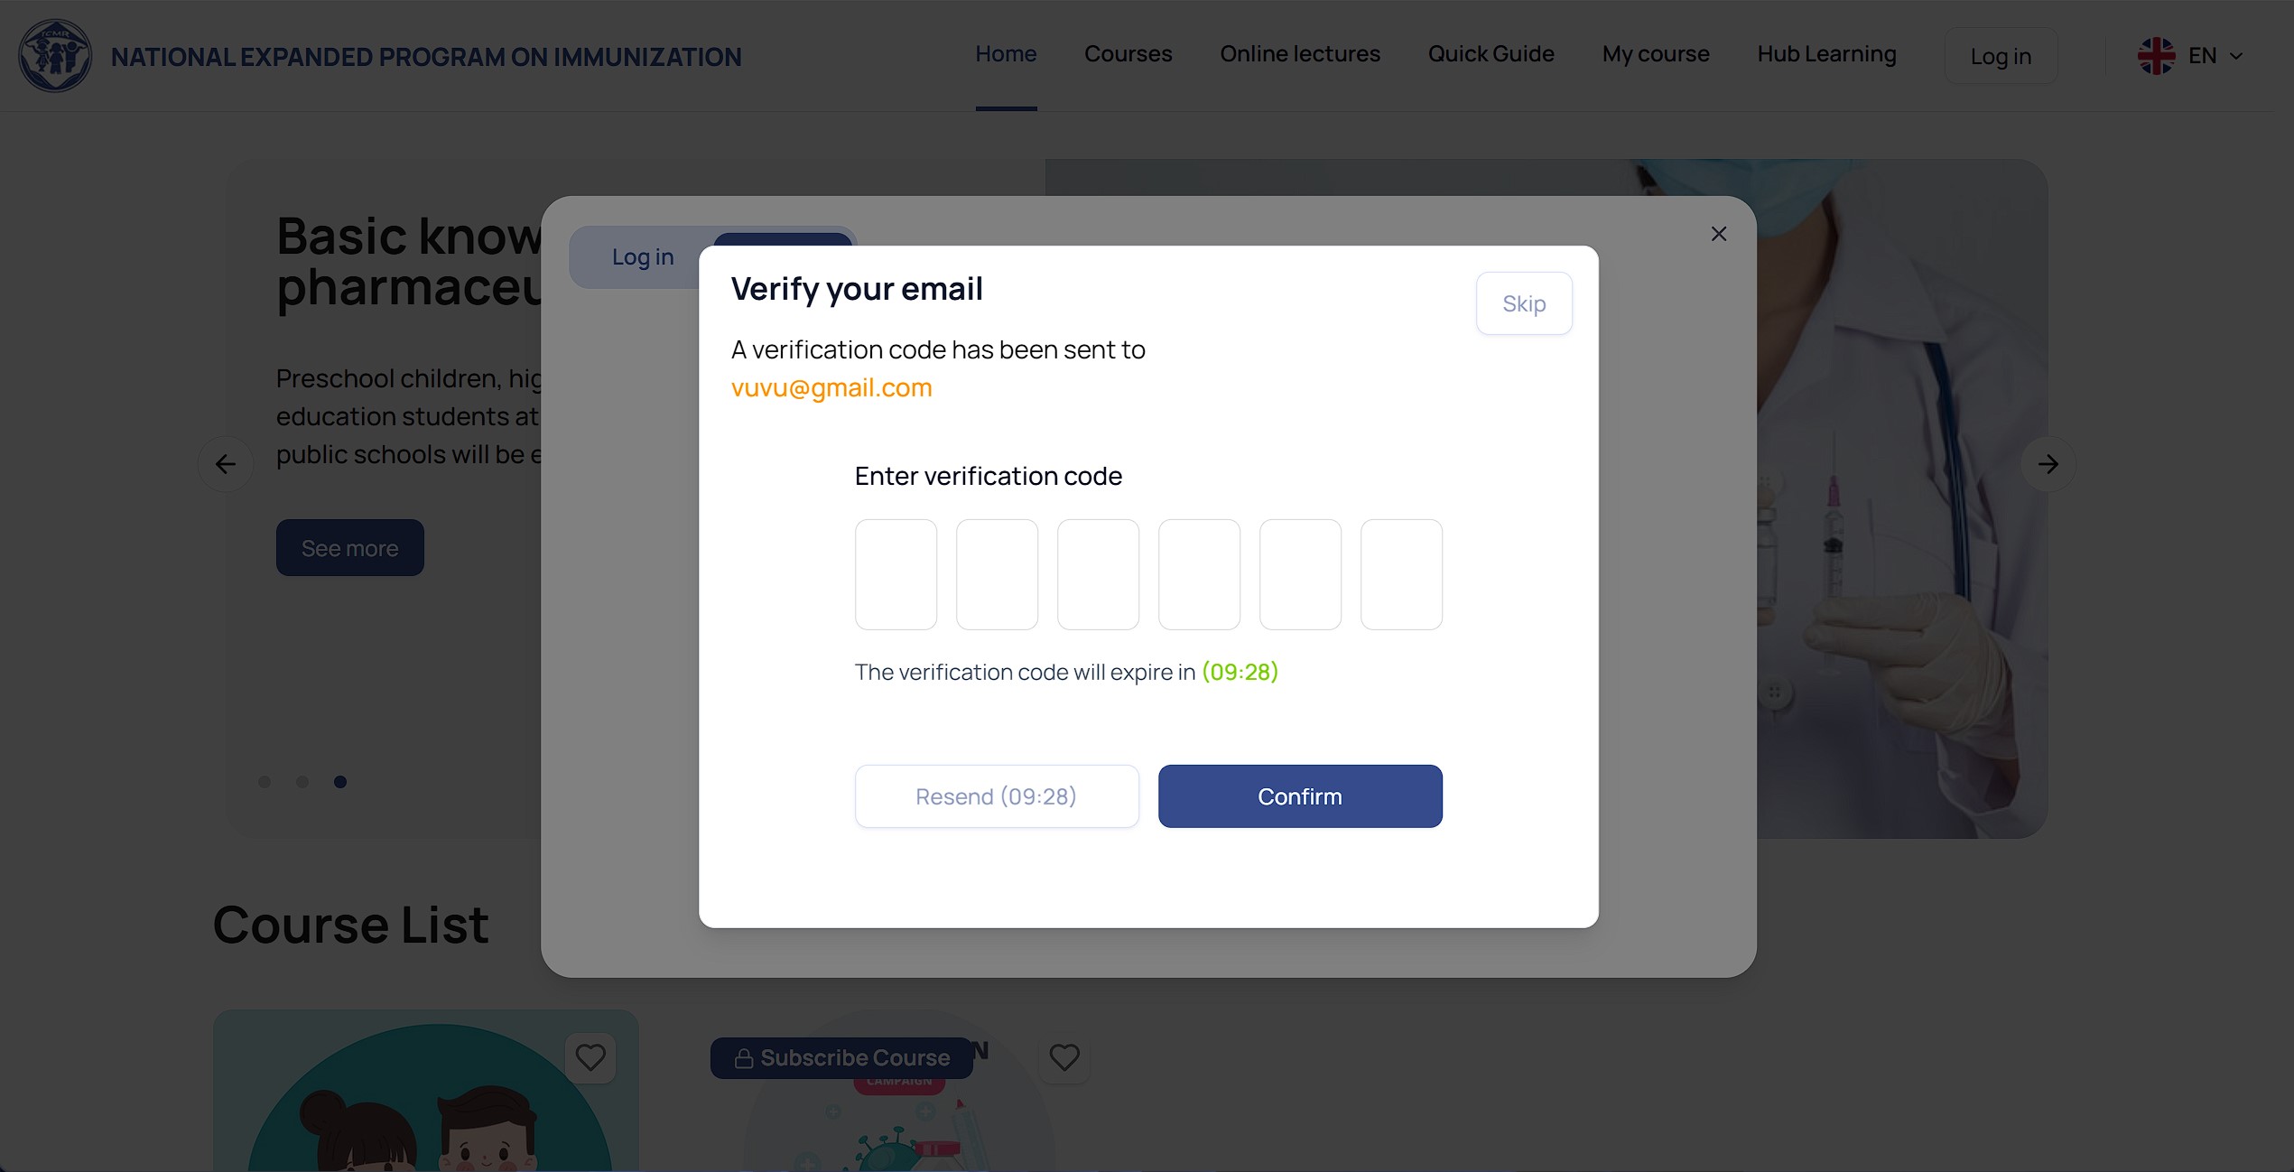Click the UK flag language icon

(2156, 56)
